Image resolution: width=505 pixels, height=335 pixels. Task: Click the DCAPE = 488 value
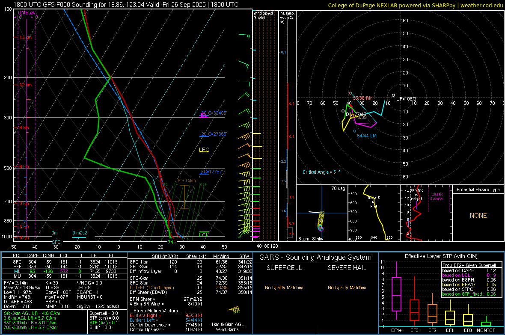(18, 302)
